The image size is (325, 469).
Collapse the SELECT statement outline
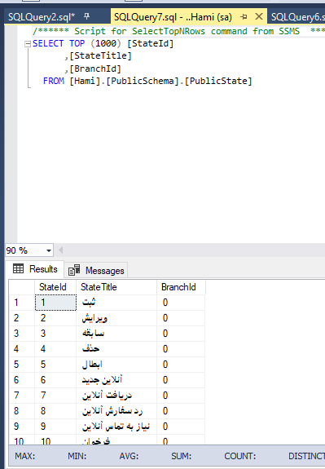(28, 44)
